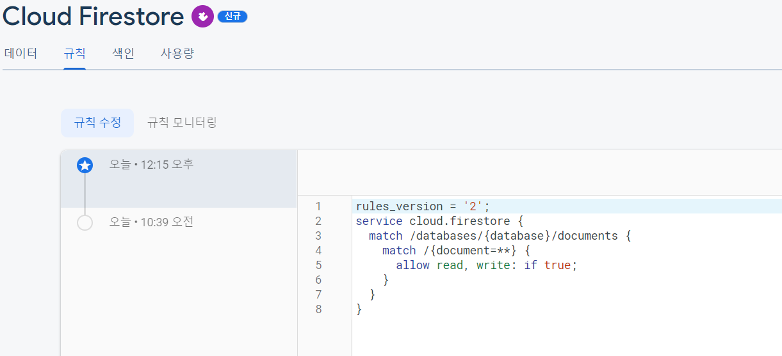Click the empty circle of 10:39 version
This screenshot has height=356, width=782.
coord(85,223)
